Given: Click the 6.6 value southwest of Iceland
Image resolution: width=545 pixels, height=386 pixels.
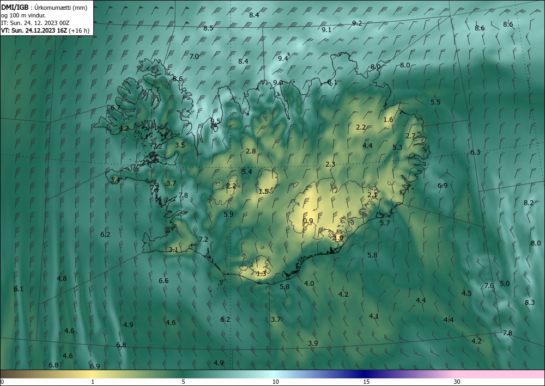Looking at the screenshot, I should [163, 280].
